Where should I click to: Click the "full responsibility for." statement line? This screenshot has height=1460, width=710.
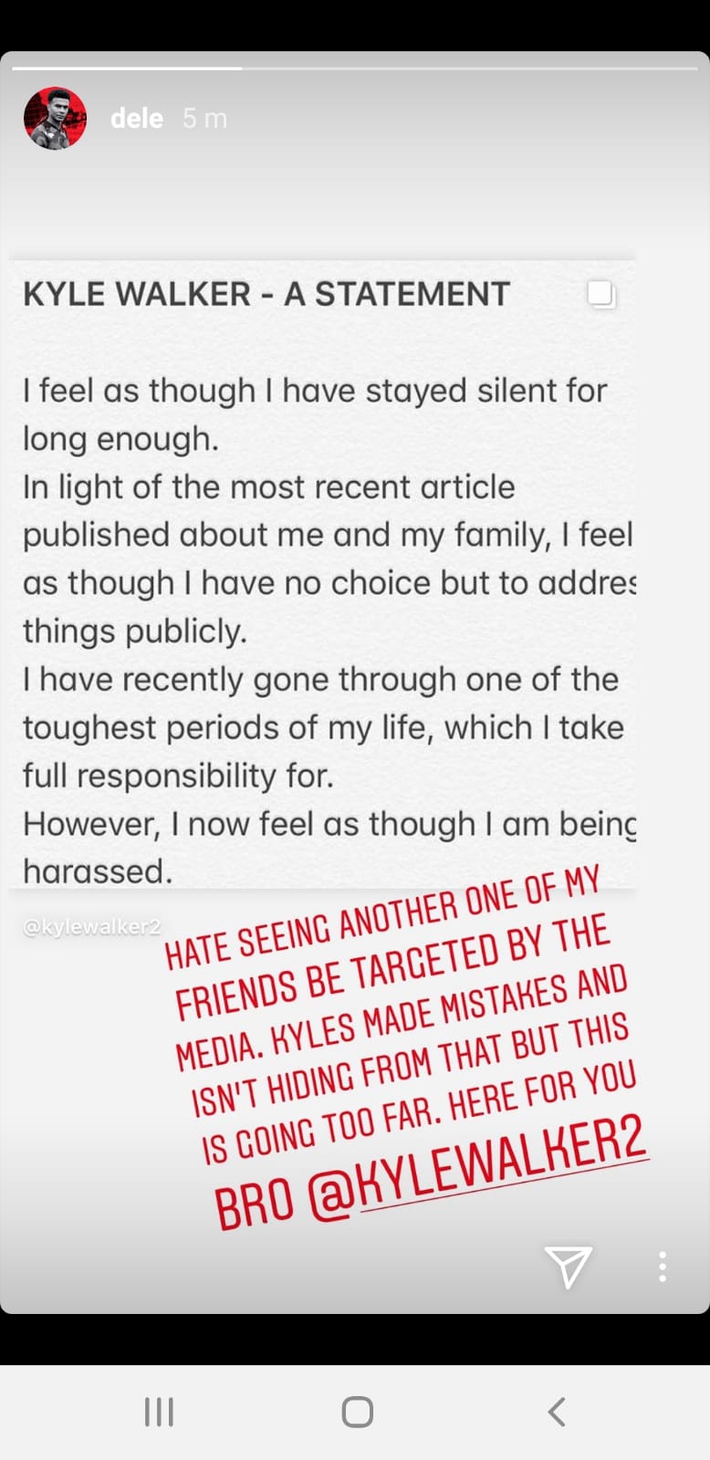(x=178, y=776)
